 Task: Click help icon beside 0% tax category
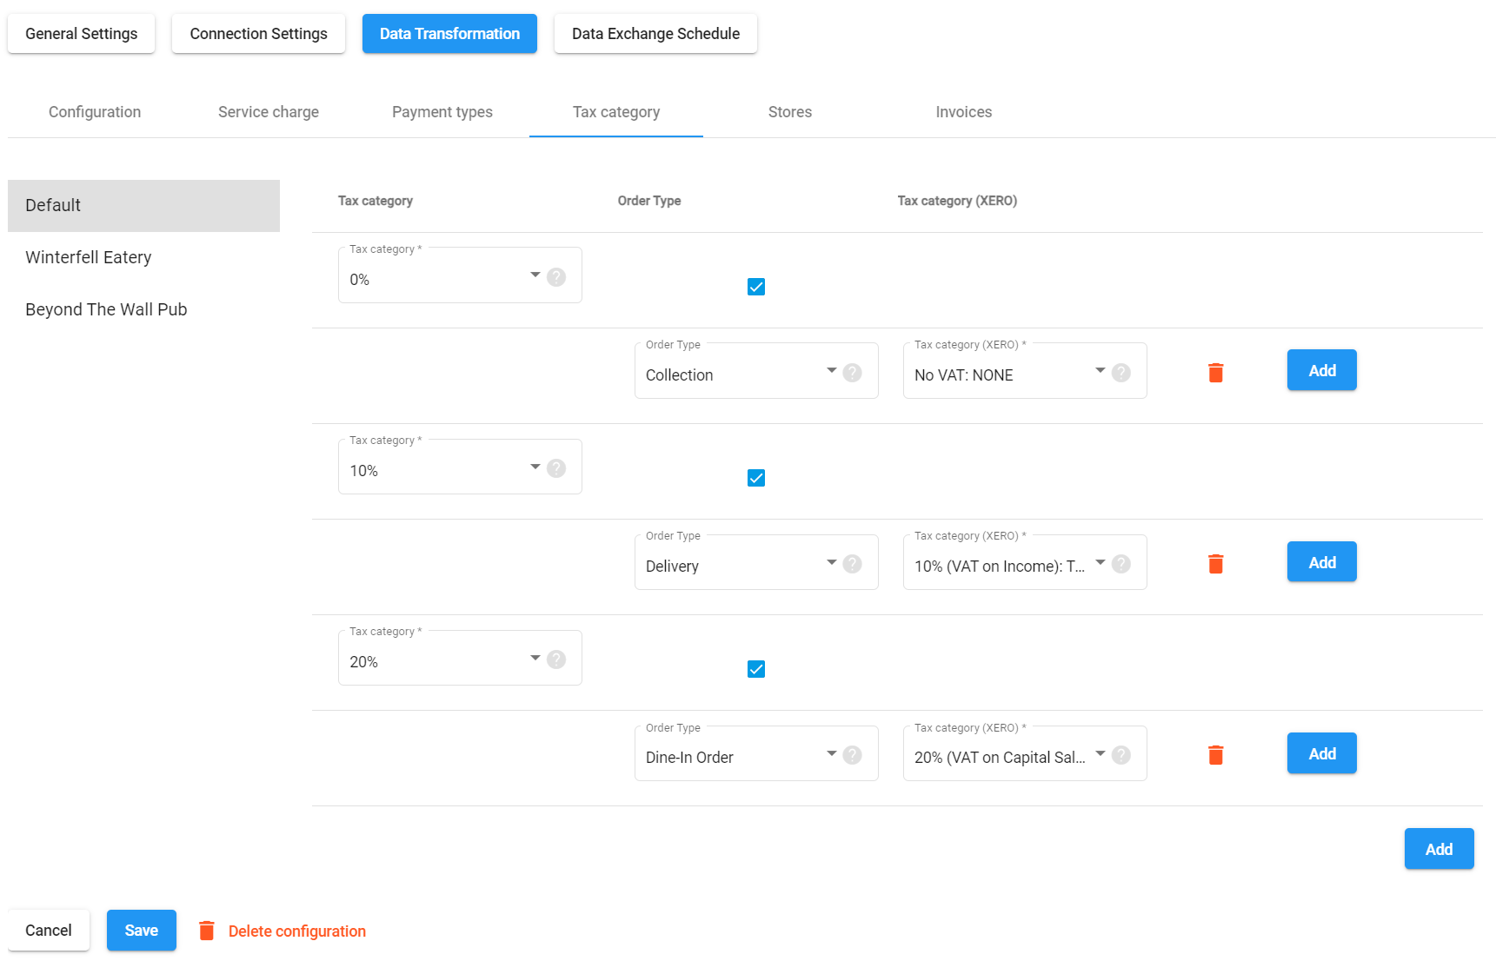tap(556, 277)
